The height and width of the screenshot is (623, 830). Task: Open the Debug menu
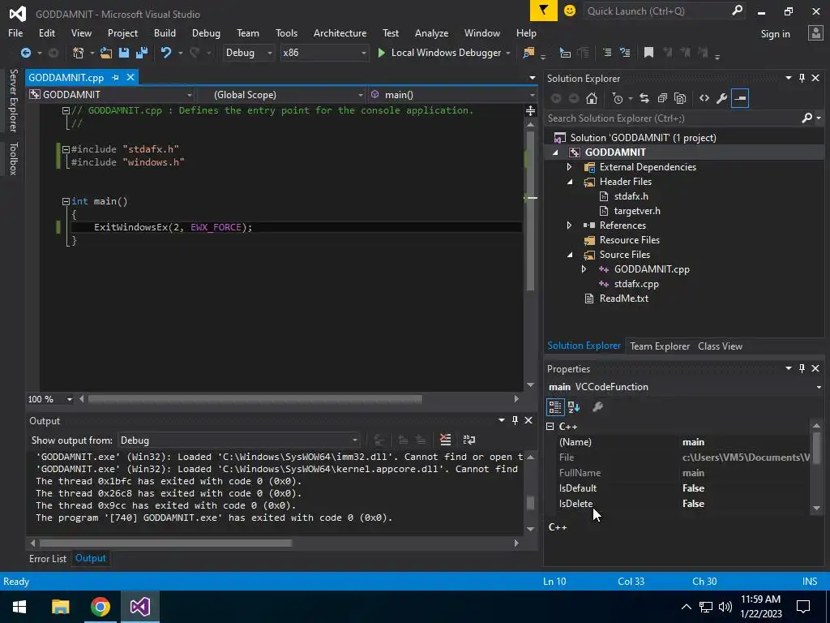coord(206,32)
